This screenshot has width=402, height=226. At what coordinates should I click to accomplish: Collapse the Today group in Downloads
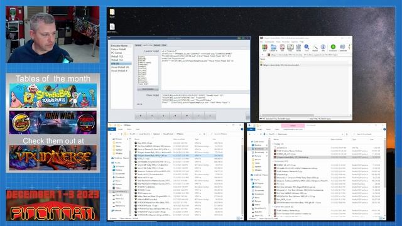pos(273,144)
